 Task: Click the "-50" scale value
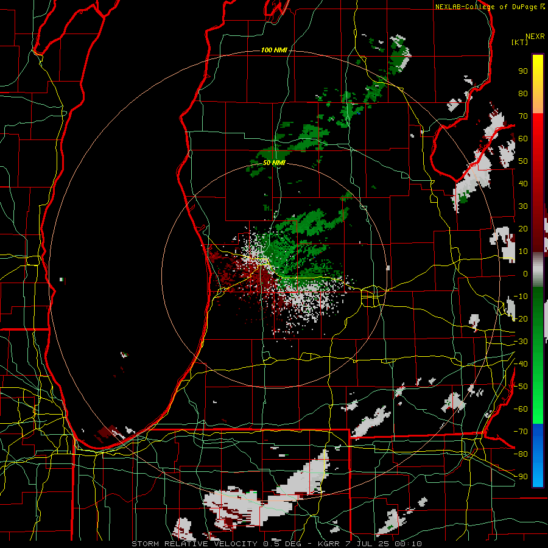(x=521, y=387)
